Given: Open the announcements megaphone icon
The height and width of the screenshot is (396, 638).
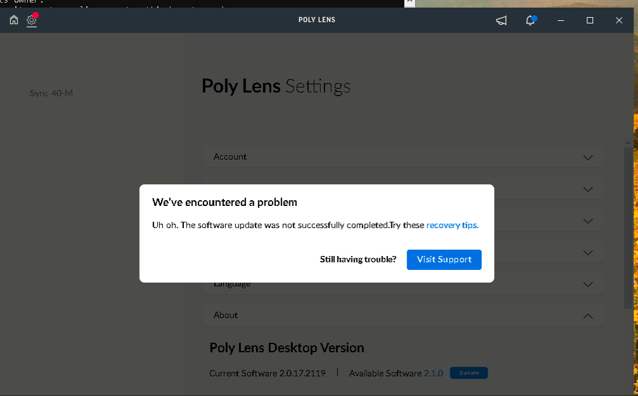Looking at the screenshot, I should 501,20.
